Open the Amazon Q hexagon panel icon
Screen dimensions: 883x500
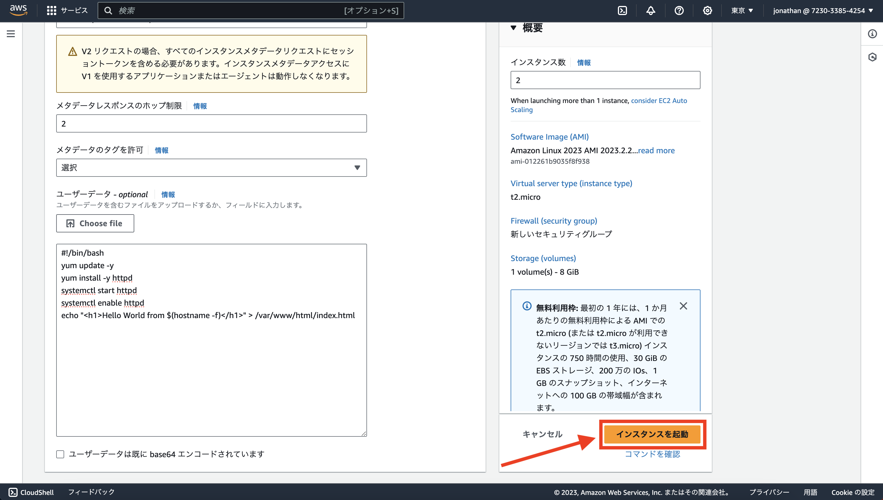[873, 58]
